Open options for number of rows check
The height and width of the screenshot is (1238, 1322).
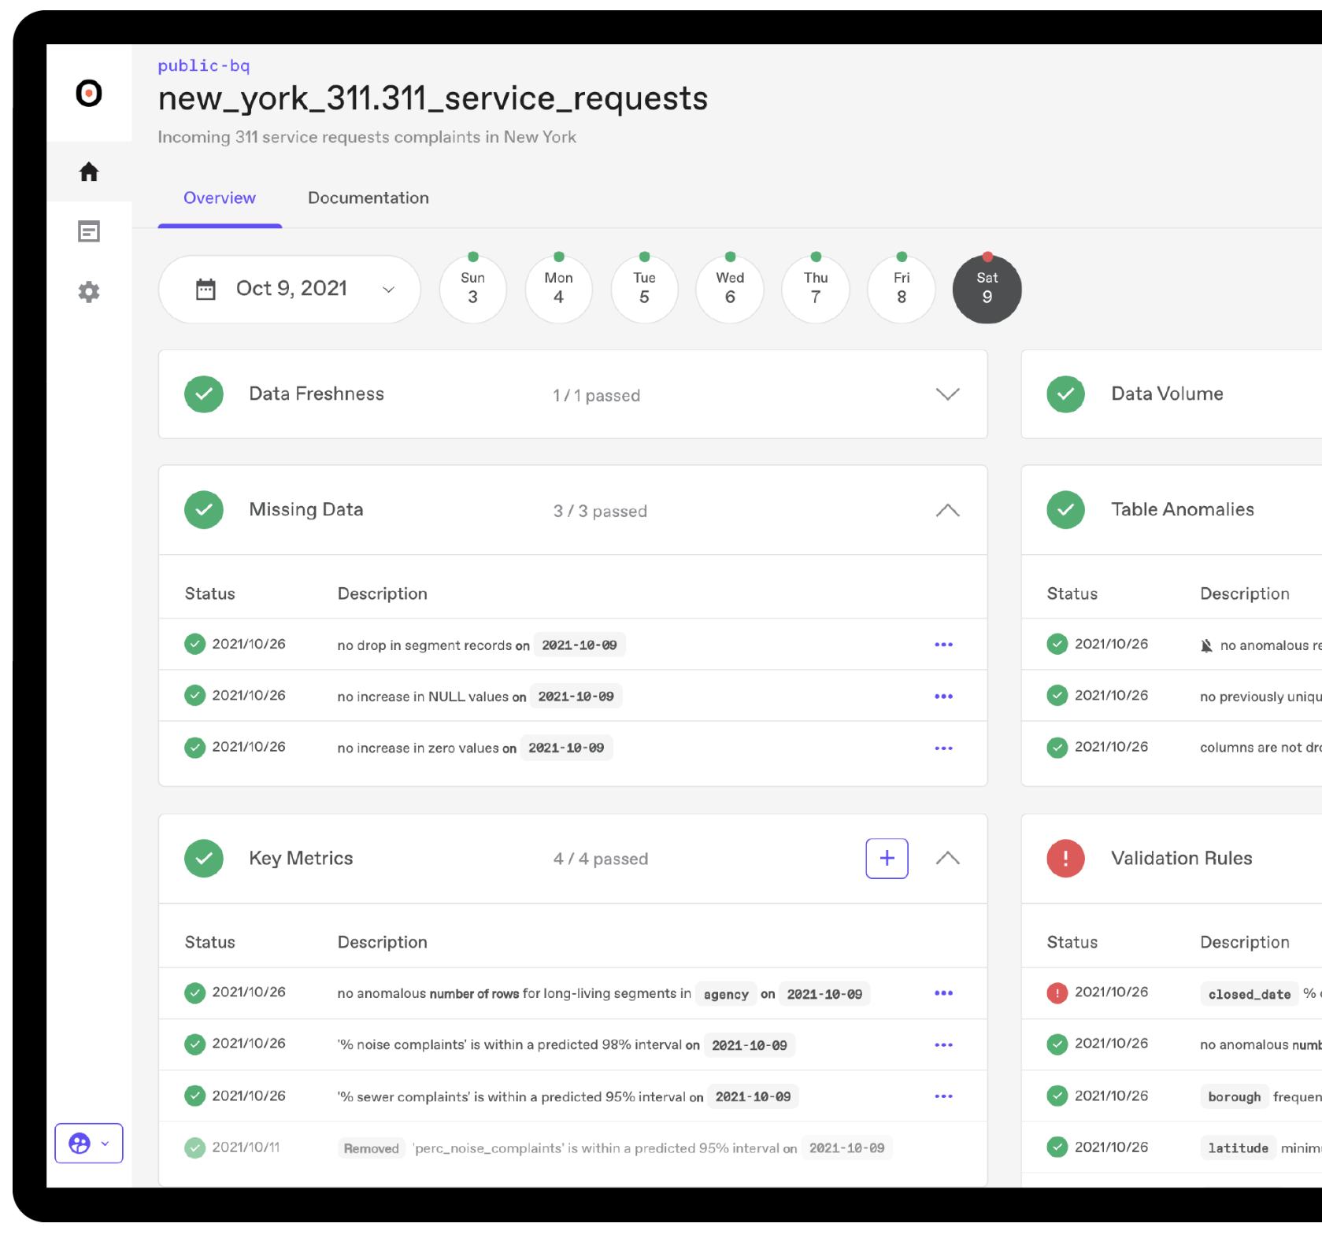(x=943, y=993)
